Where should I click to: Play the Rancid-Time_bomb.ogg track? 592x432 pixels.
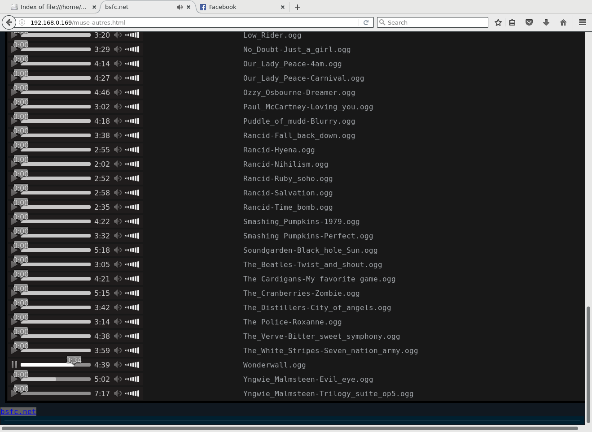coord(14,207)
